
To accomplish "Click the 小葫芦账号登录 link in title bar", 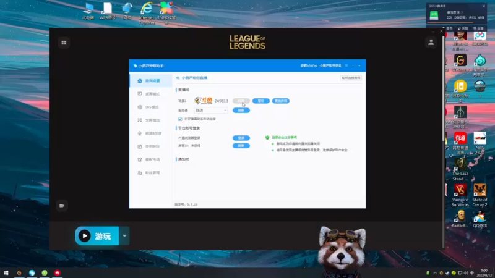I will [330, 65].
